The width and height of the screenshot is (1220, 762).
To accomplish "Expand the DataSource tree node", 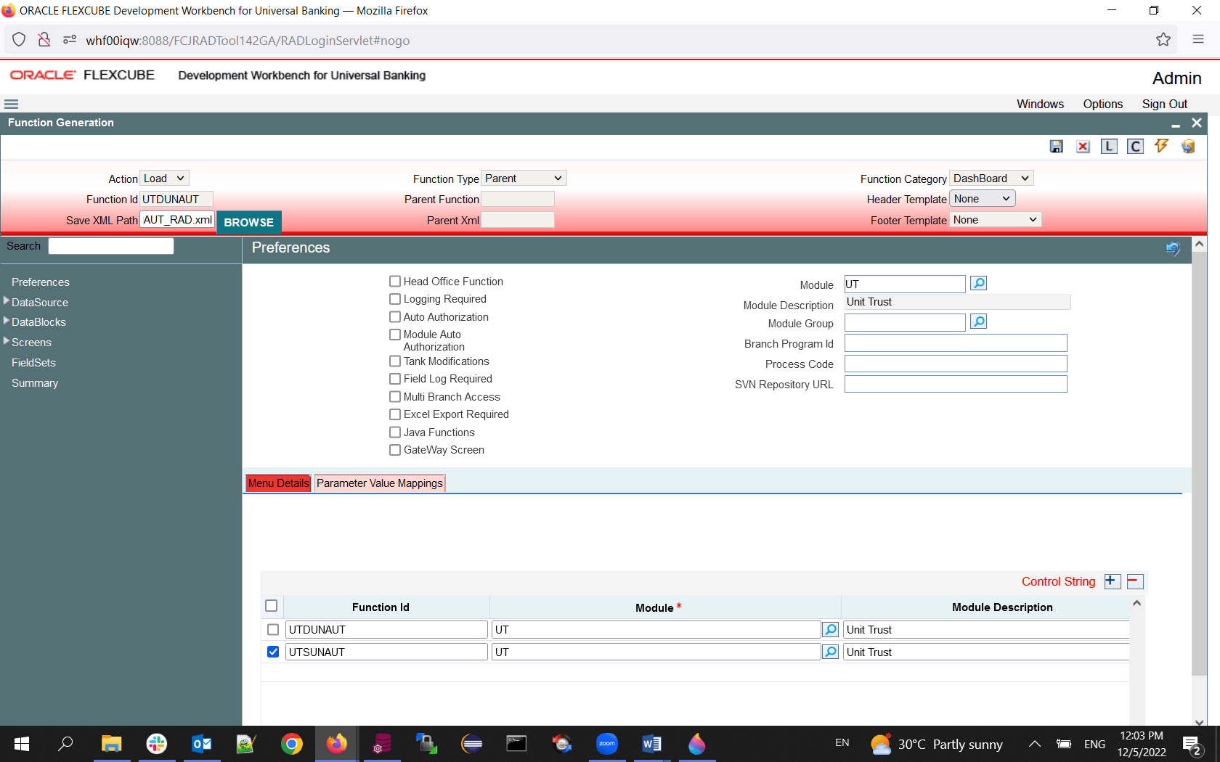I will pos(7,300).
